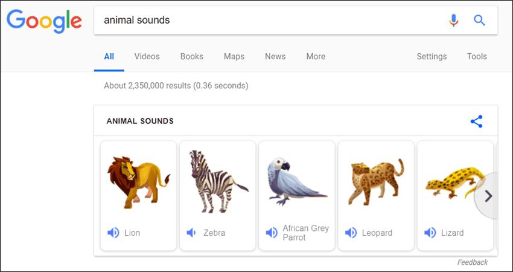Click the microphone voice search icon
Screen dimensions: 513x272
pyautogui.click(x=453, y=21)
